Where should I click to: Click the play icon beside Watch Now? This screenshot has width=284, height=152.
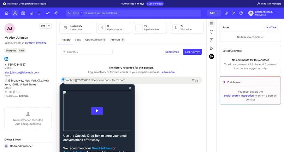(x=4, y=4)
